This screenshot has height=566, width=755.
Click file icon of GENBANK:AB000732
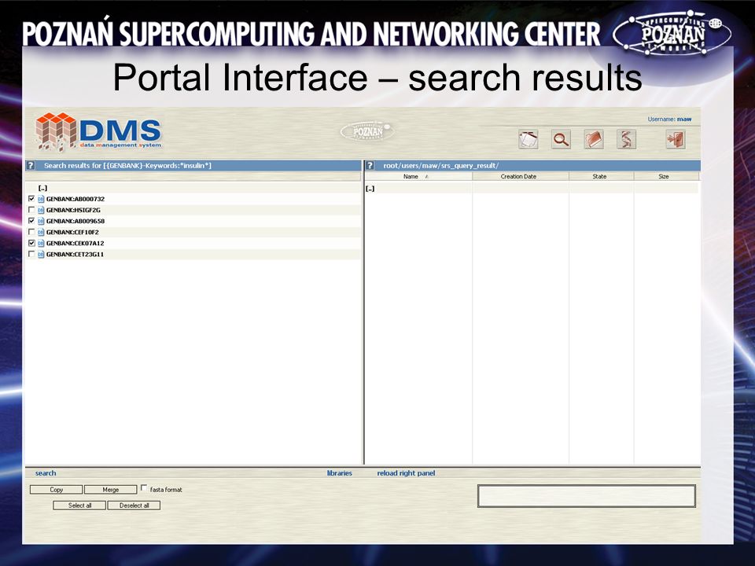point(41,199)
